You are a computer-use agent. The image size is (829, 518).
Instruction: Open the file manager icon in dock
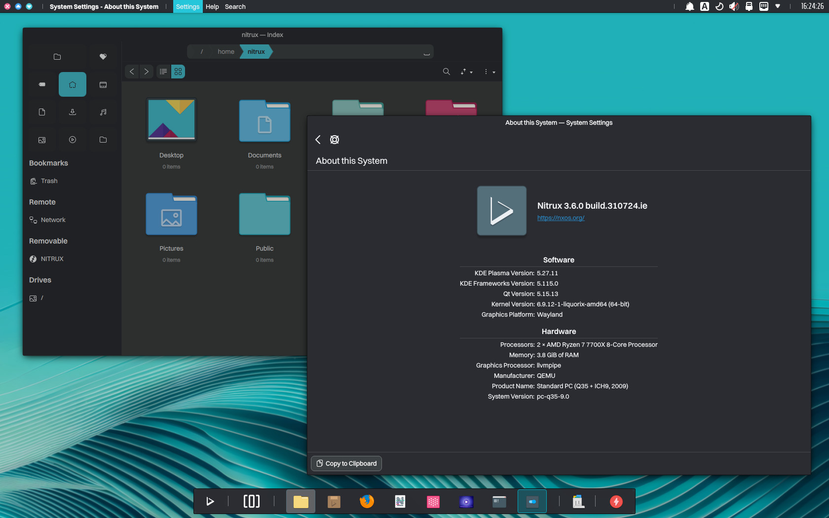(x=301, y=502)
